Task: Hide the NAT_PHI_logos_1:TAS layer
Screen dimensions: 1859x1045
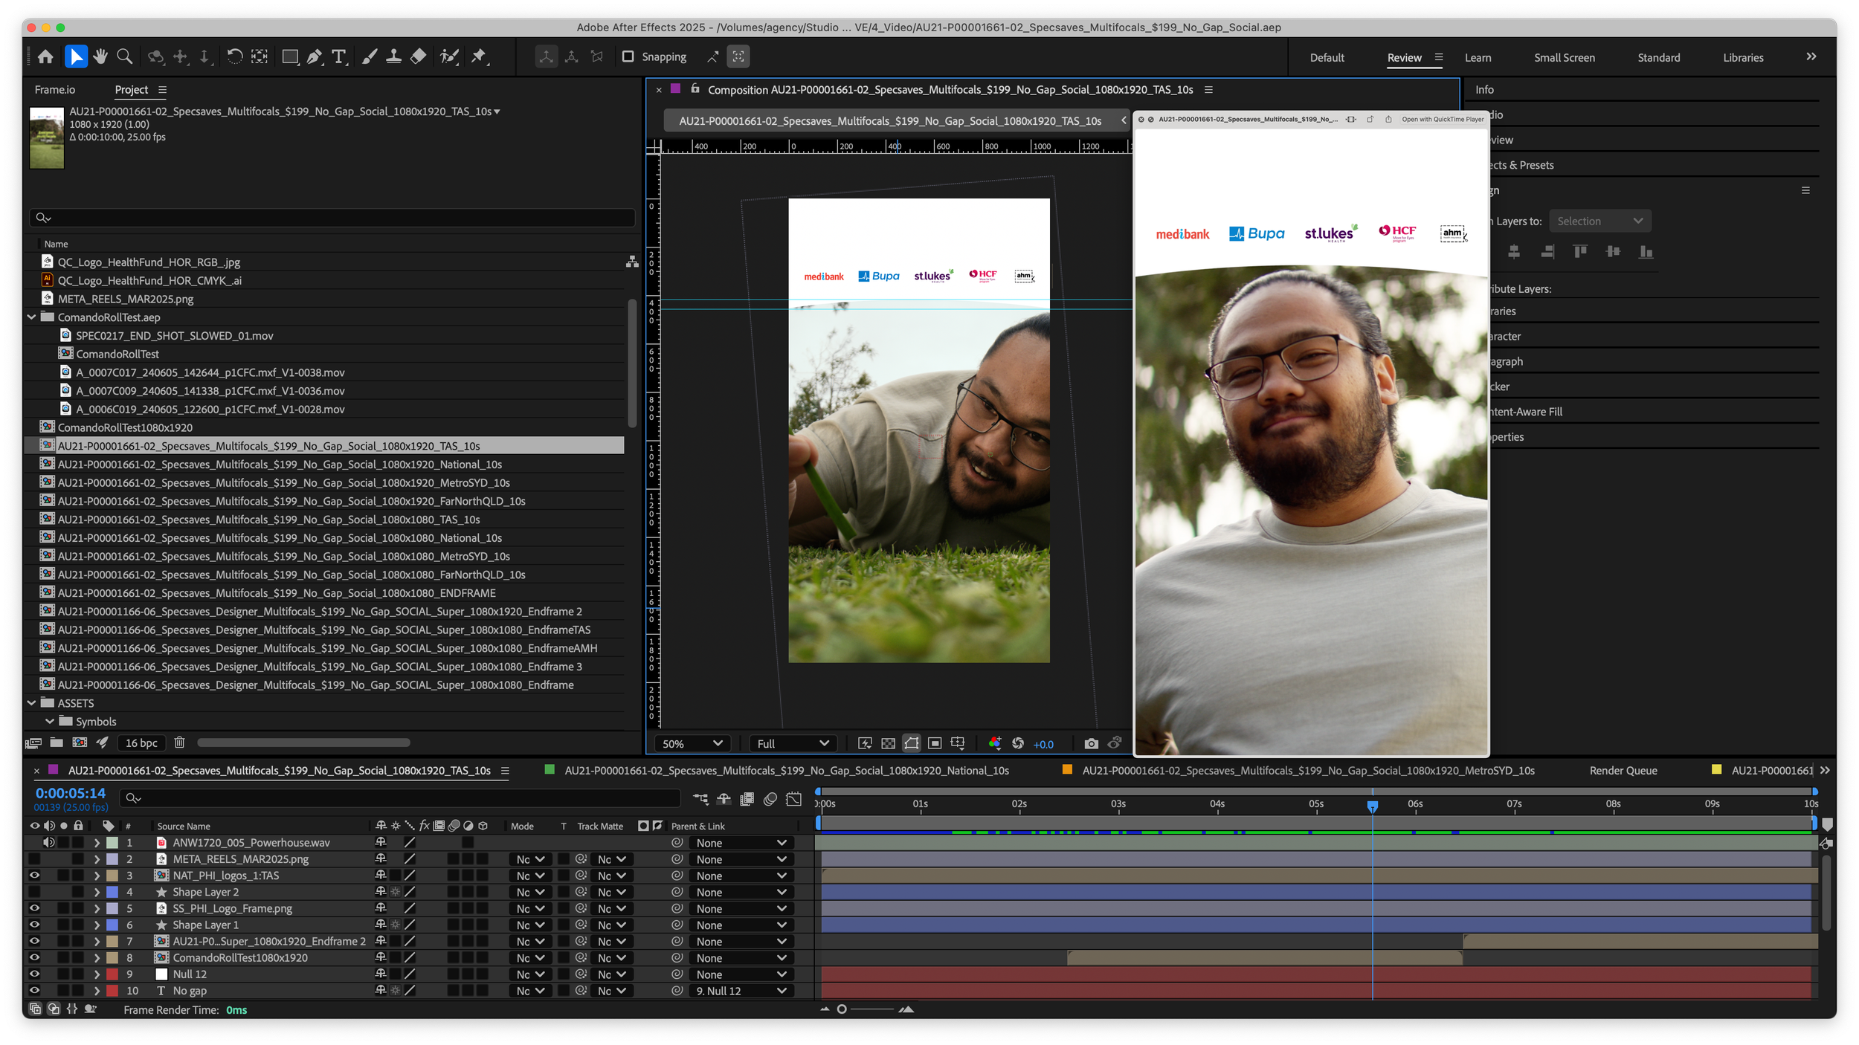Action: pyautogui.click(x=34, y=876)
